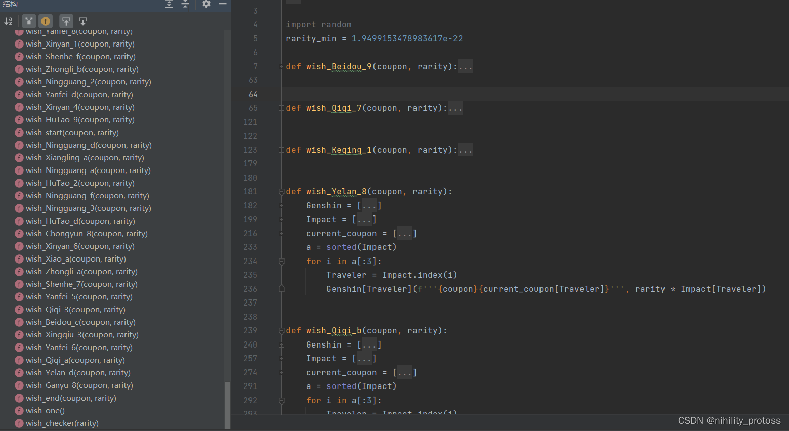
Task: Toggle autoscroll from source button
Action: [83, 21]
